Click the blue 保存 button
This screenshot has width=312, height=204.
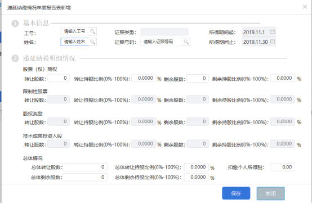236,193
